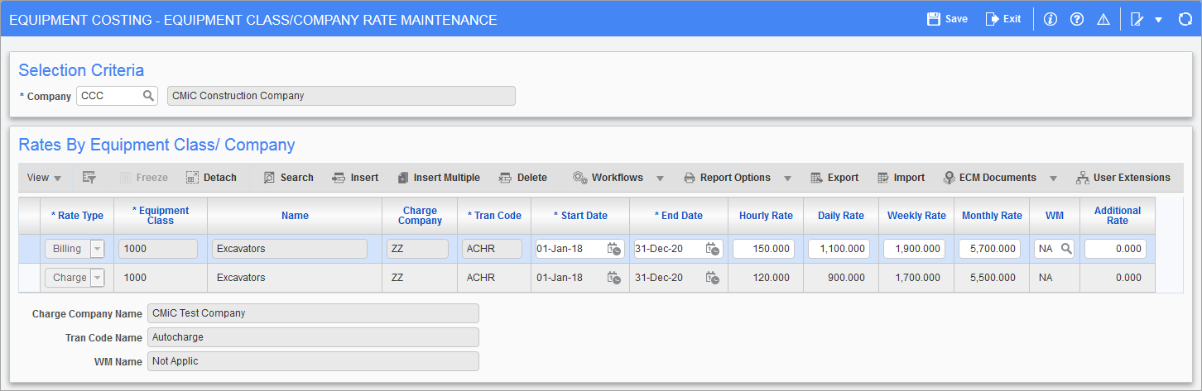Open the View menu dropdown
The width and height of the screenshot is (1202, 391).
pos(44,178)
